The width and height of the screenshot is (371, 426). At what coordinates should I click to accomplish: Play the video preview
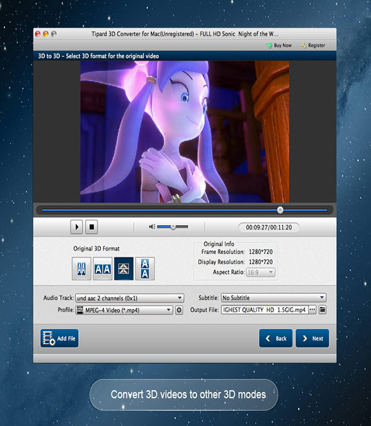click(77, 227)
